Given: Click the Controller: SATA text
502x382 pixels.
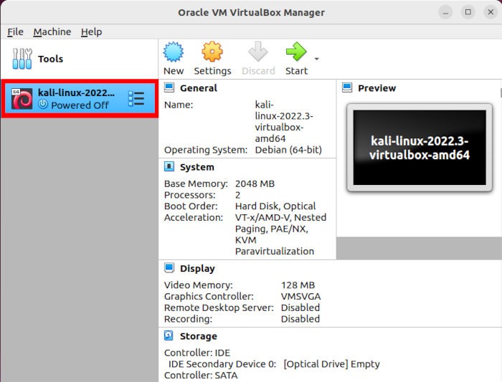Looking at the screenshot, I should (x=201, y=376).
